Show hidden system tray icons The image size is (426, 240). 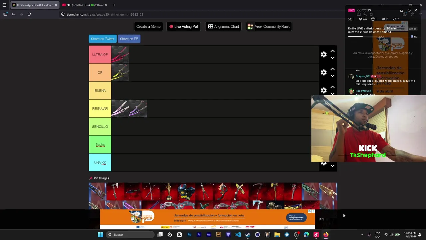pyautogui.click(x=362, y=235)
